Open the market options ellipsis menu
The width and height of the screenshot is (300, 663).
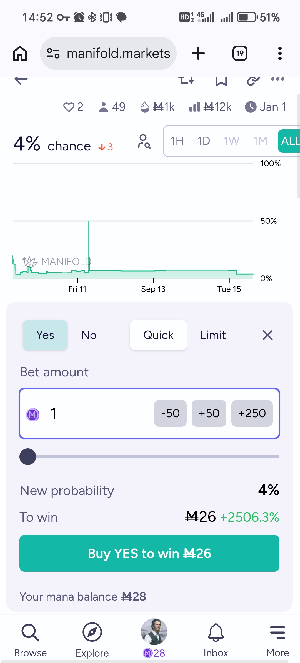click(278, 79)
